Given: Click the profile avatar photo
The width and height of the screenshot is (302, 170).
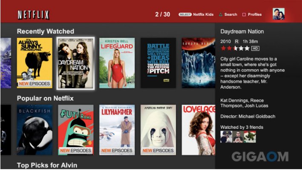Looking at the screenshot, I should point(279,14).
